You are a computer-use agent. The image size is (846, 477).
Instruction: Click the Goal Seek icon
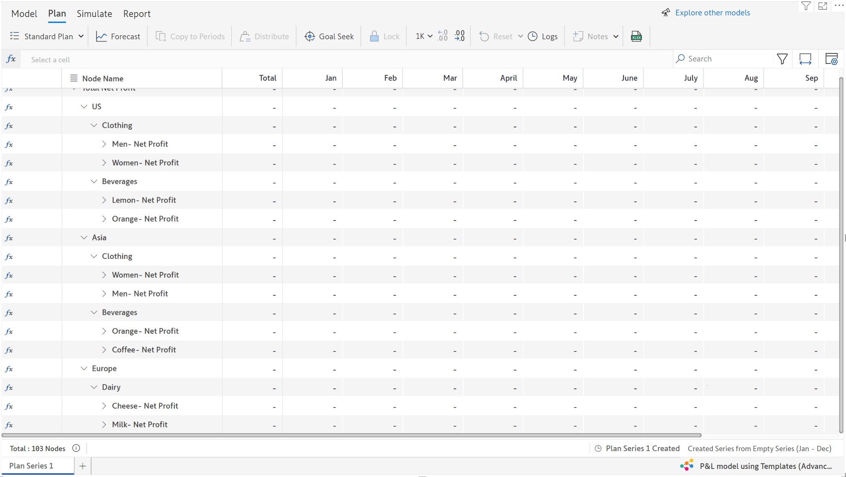click(310, 36)
